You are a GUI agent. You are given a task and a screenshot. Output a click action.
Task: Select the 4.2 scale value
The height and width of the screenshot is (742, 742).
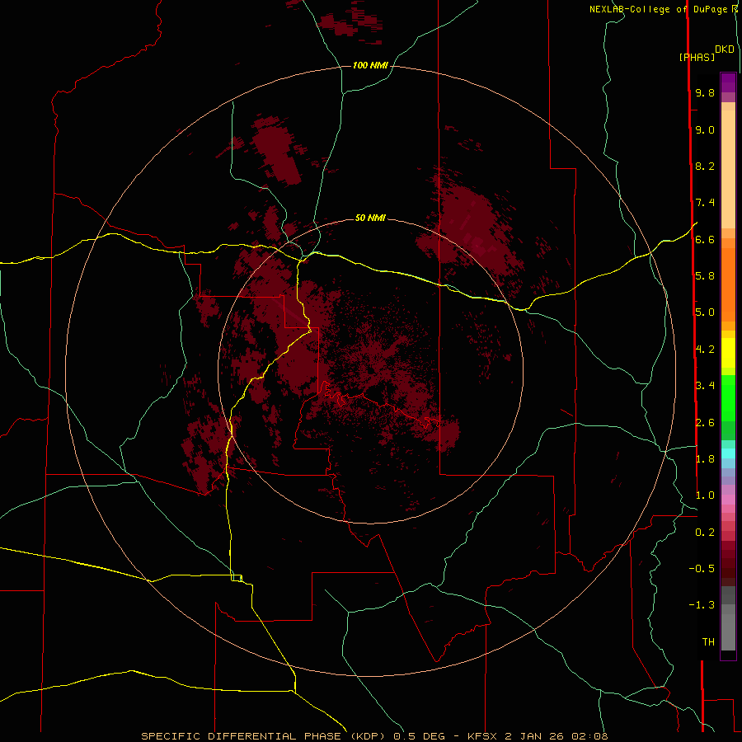point(705,350)
